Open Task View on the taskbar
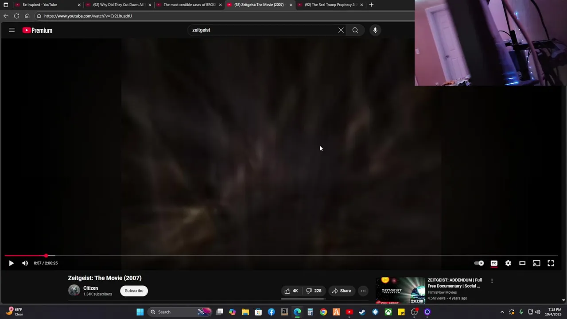 coord(220,312)
